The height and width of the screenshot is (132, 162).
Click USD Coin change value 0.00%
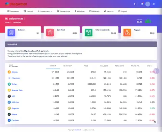[153, 102]
